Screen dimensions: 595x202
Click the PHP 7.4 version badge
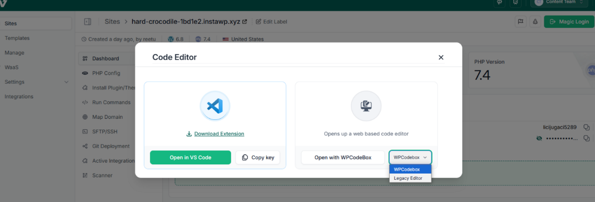point(203,39)
